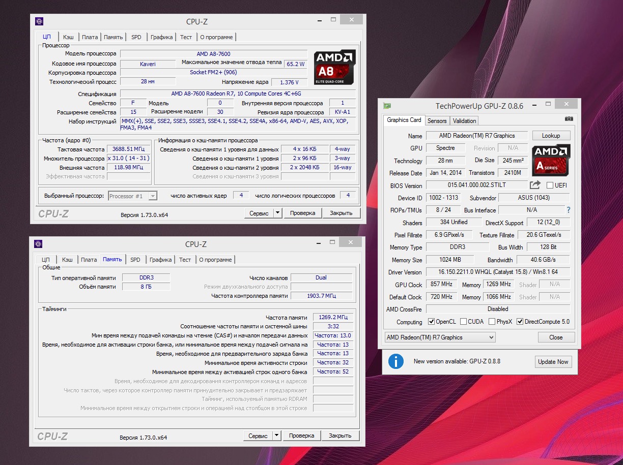Toggle the UEFI checkbox in GPU-Z
623x465 pixels.
[x=550, y=185]
